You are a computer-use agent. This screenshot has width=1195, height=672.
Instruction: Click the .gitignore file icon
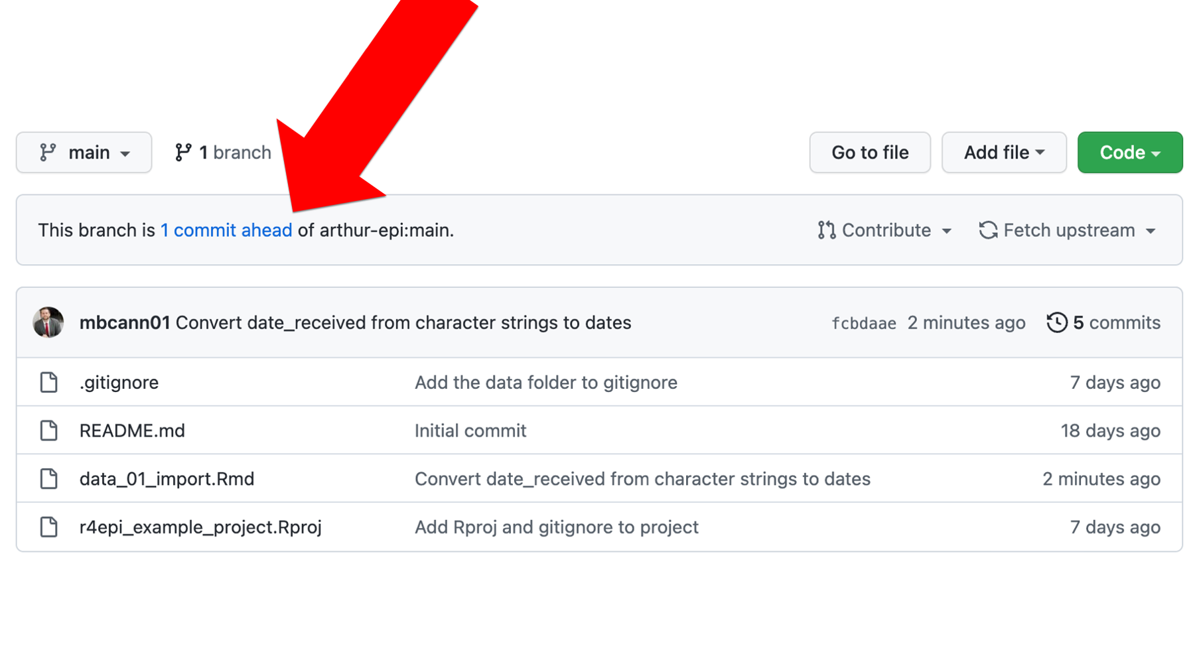[49, 382]
